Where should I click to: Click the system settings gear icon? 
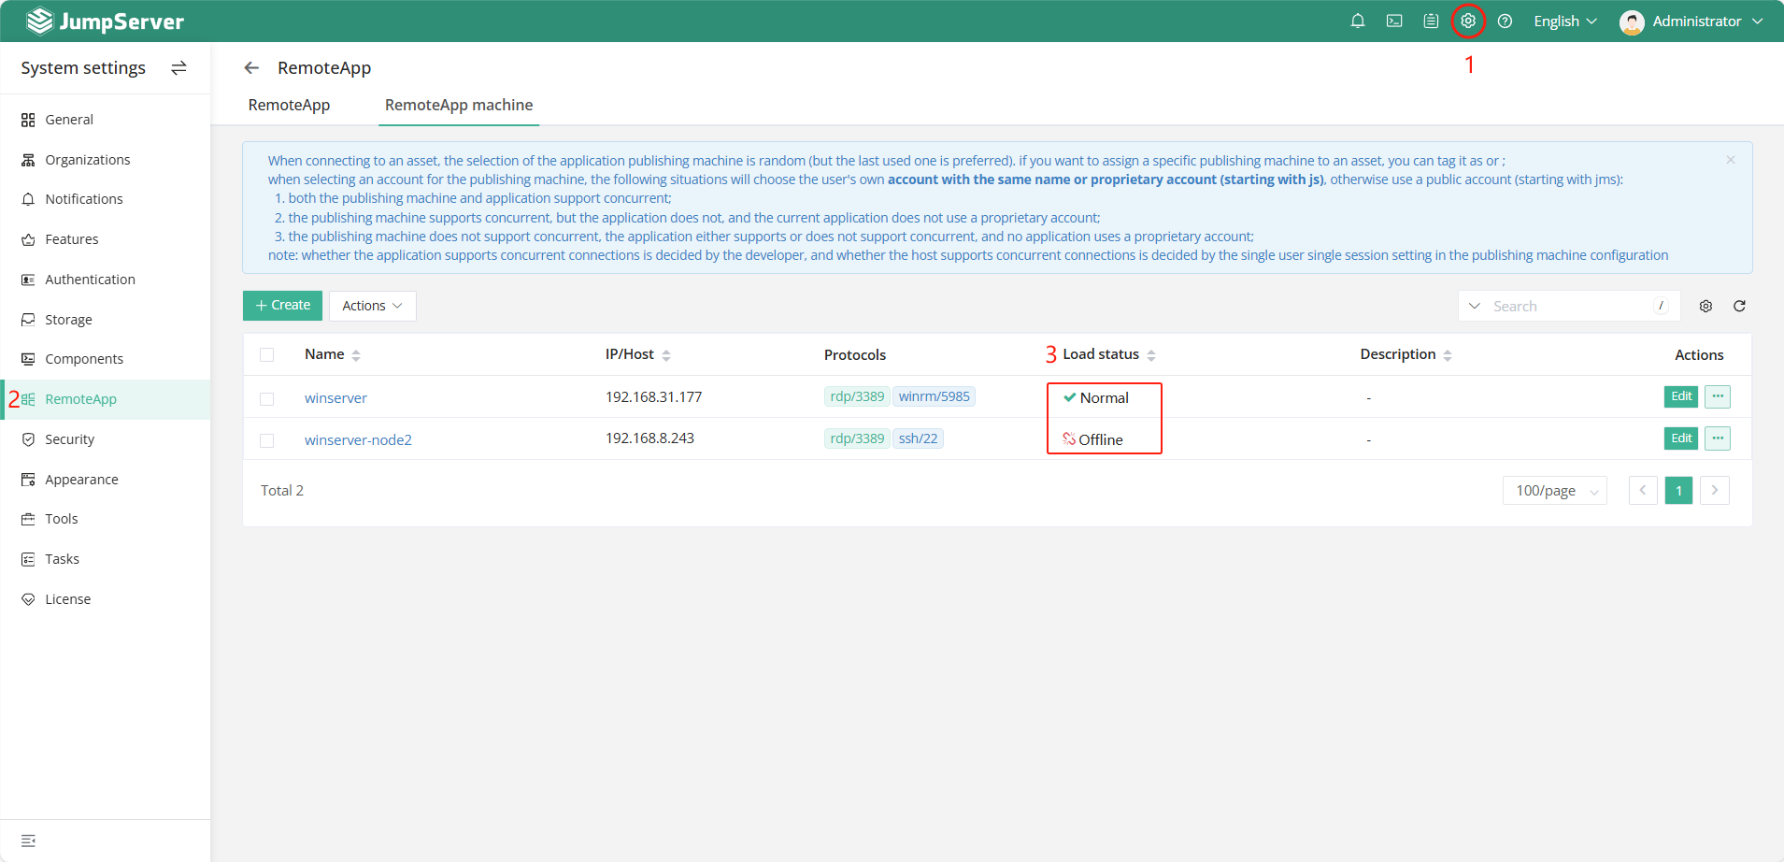pos(1468,21)
